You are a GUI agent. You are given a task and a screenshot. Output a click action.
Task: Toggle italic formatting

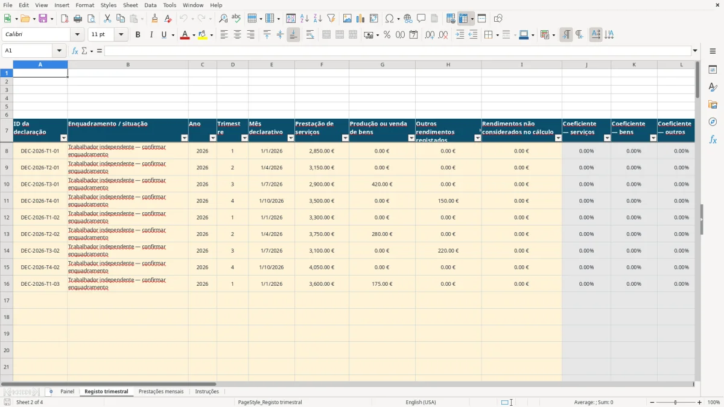[x=151, y=35]
